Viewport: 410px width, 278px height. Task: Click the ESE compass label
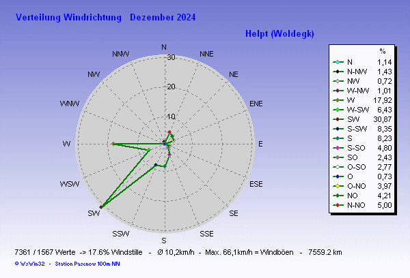click(x=256, y=185)
